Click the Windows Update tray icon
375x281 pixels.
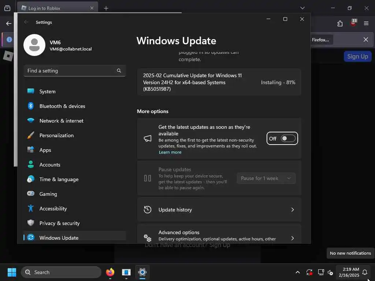(309, 272)
